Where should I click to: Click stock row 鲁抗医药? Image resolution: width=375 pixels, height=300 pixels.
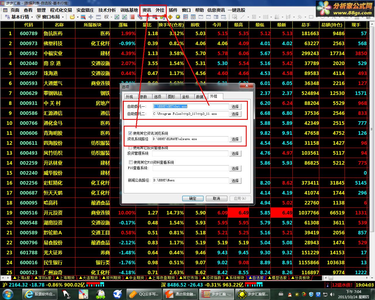tap(185, 33)
